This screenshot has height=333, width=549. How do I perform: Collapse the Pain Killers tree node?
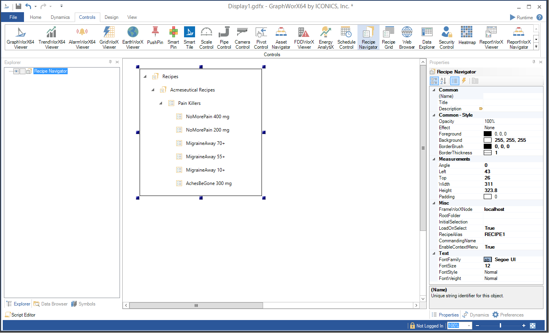(160, 103)
